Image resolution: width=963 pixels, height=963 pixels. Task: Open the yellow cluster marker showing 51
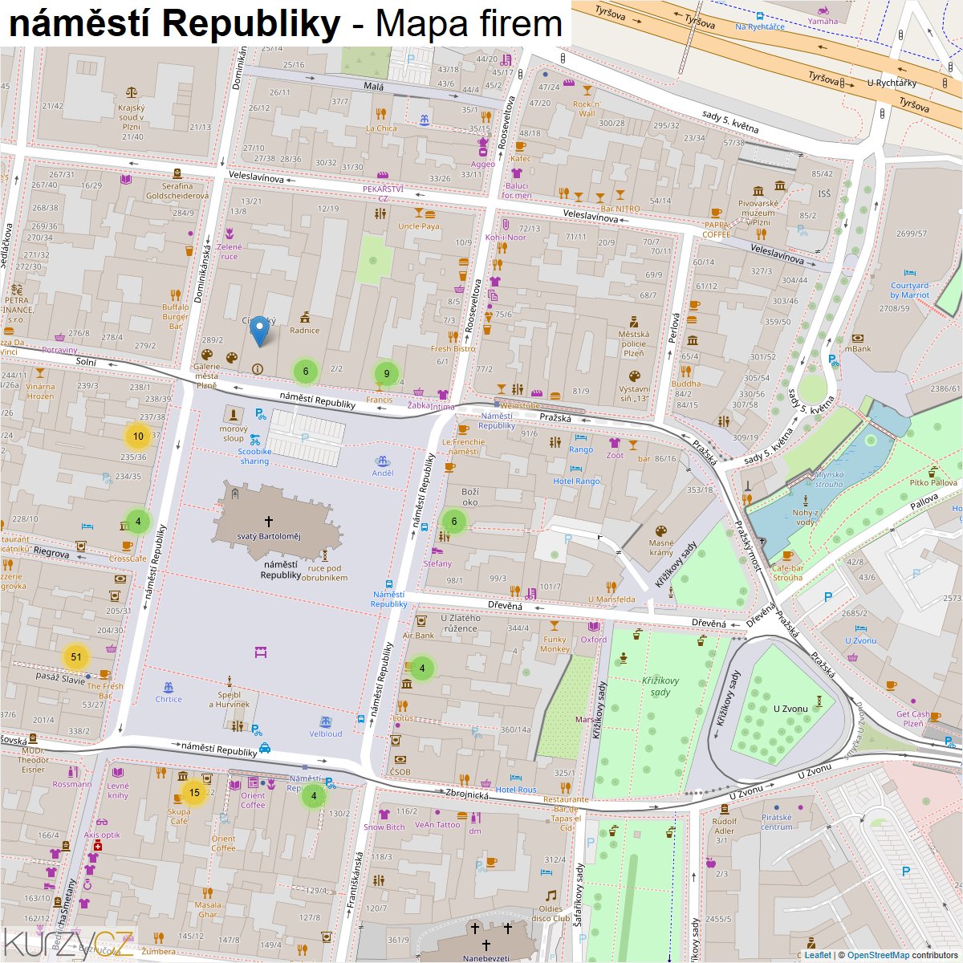point(76,656)
